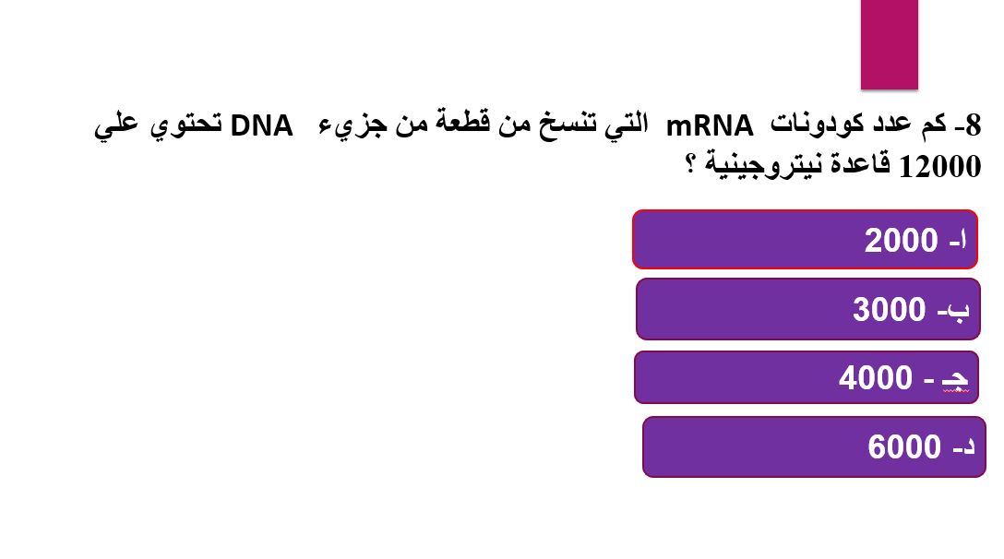Select the 6000 answer box
Image resolution: width=1004 pixels, height=559 pixels.
pyautogui.click(x=814, y=446)
